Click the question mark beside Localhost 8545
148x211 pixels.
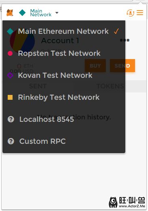11,119
